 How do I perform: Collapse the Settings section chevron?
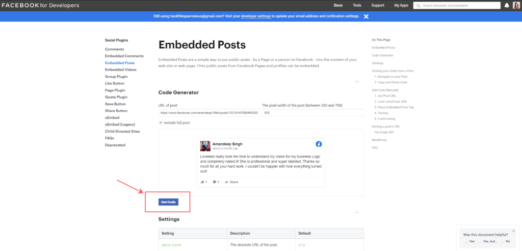coord(357,212)
